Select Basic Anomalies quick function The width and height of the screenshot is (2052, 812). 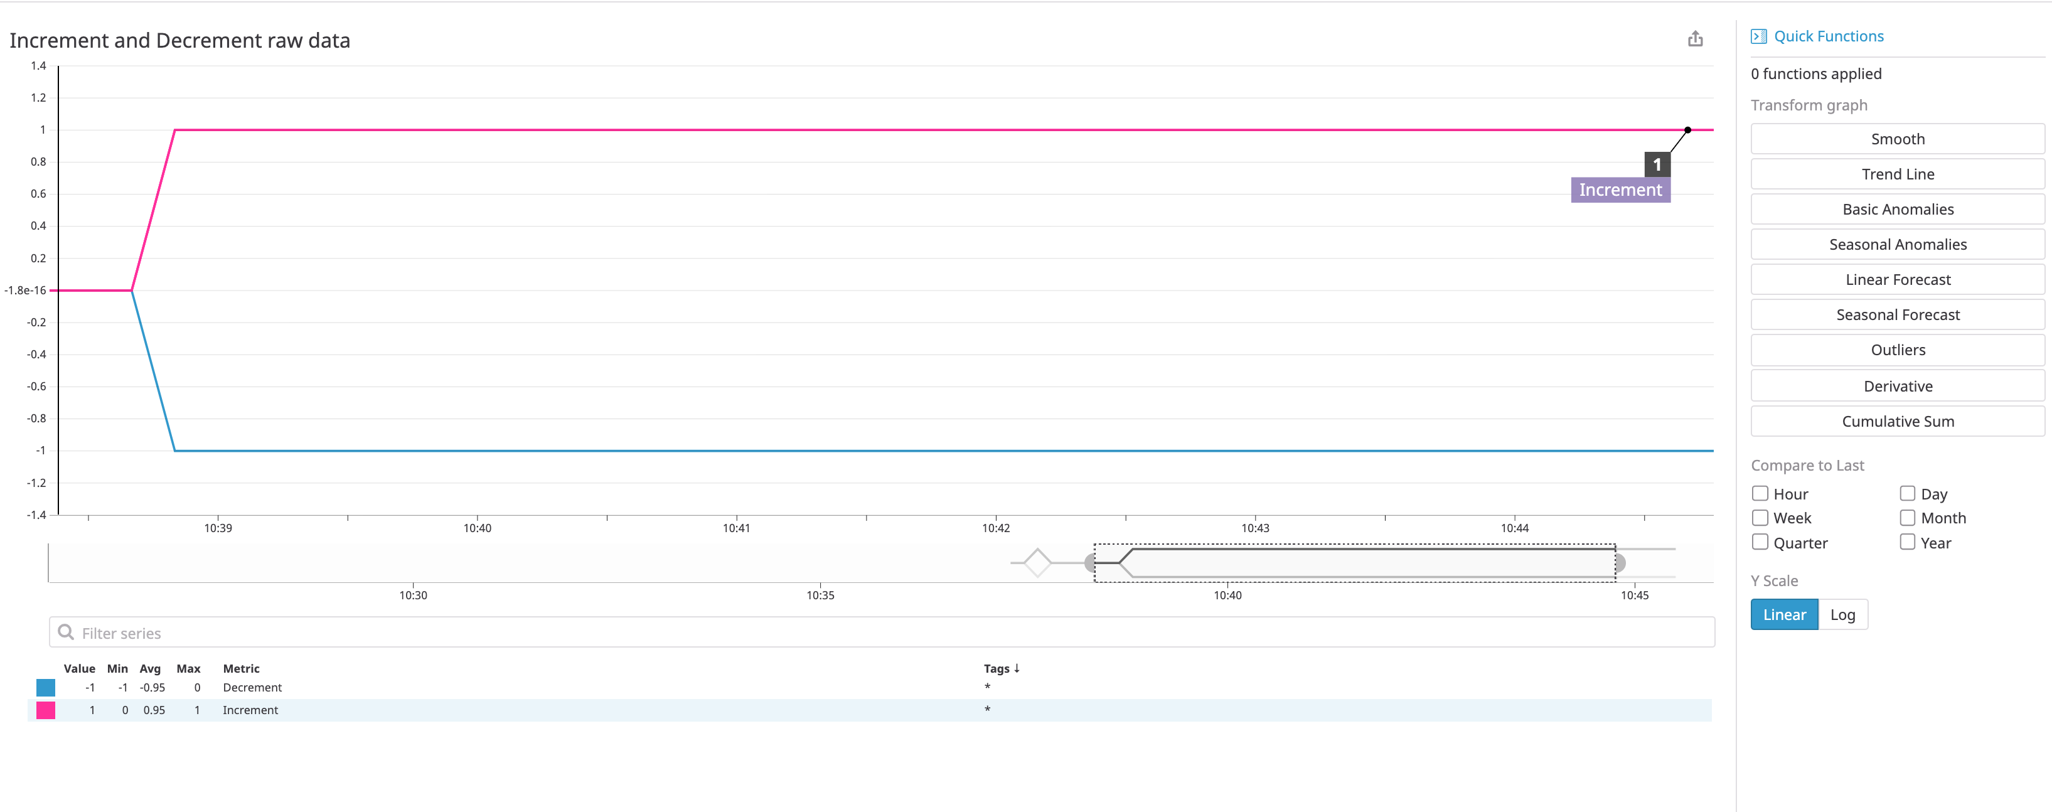pos(1896,208)
